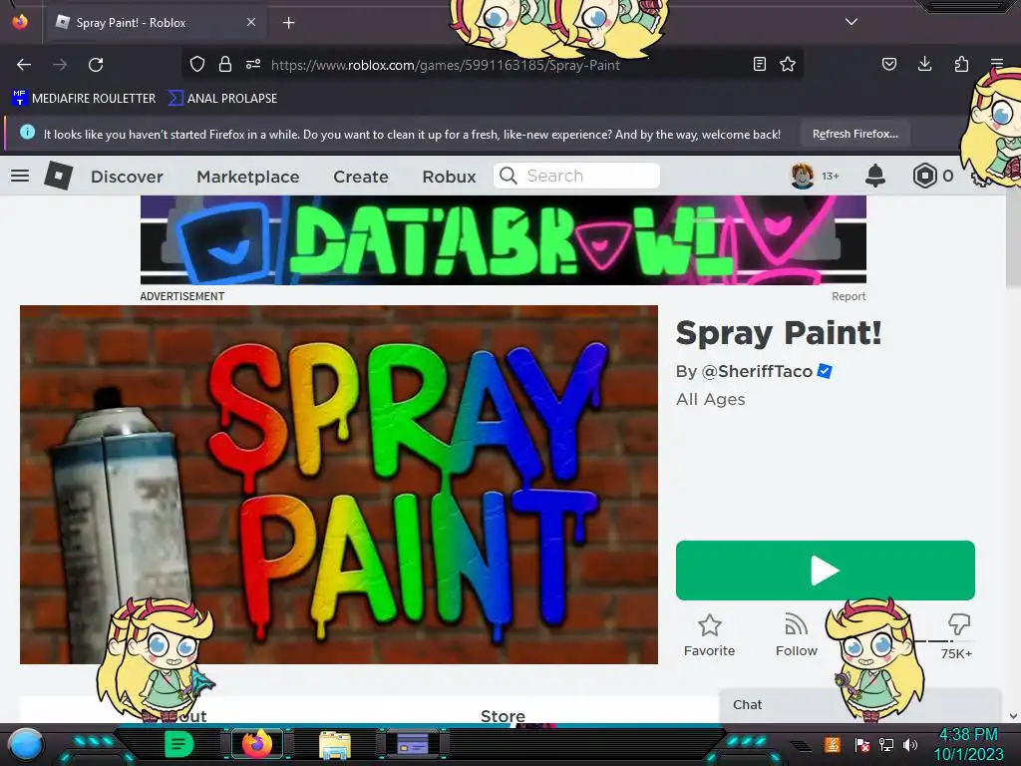Screen dimensions: 1021x766
Task: Select the Spray Paint! - Roblox browser tab
Action: (x=157, y=23)
